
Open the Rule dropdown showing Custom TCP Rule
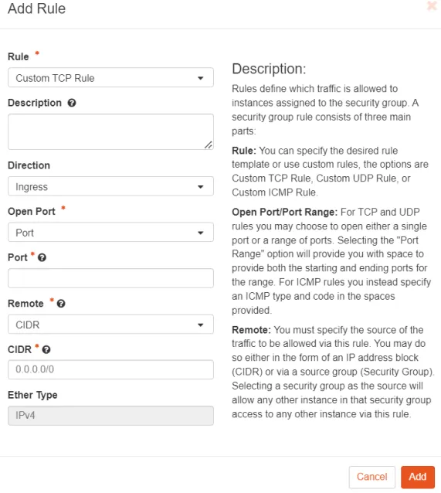click(x=110, y=78)
